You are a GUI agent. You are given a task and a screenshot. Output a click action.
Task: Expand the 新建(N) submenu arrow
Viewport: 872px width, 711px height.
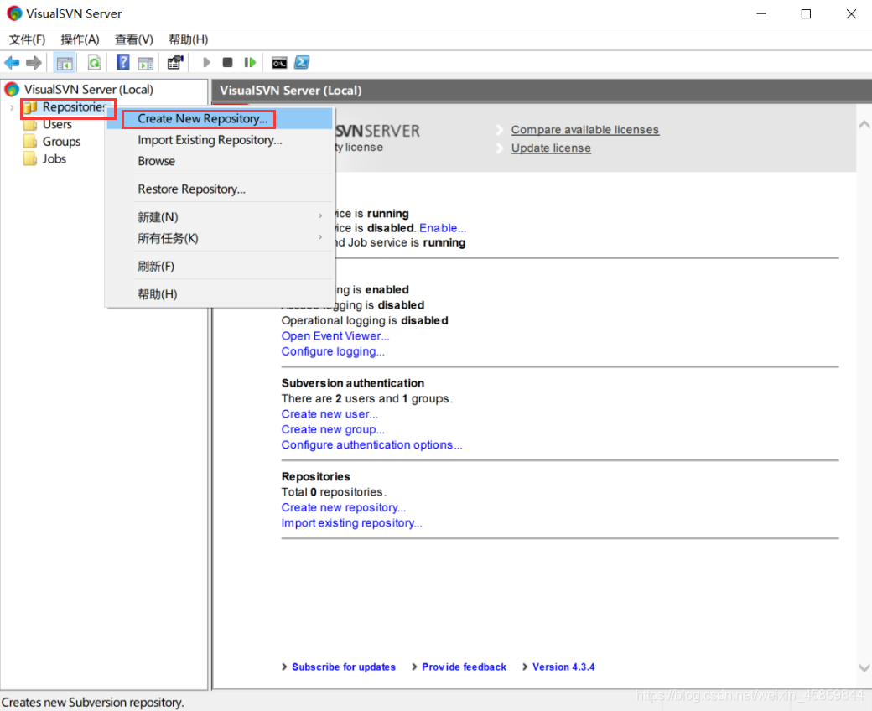pyautogui.click(x=320, y=215)
